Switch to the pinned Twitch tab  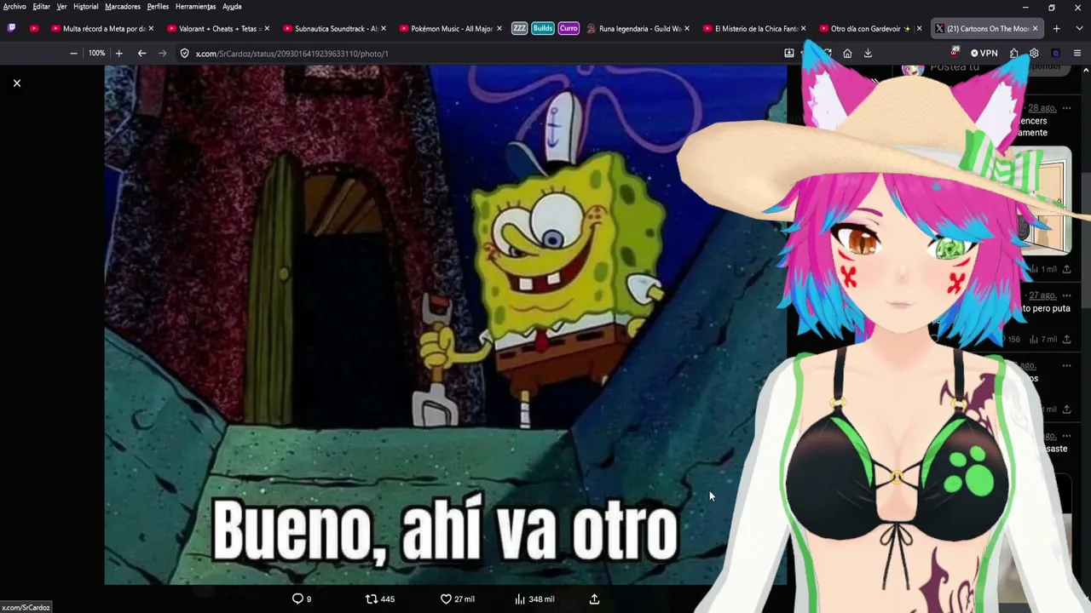(x=11, y=28)
